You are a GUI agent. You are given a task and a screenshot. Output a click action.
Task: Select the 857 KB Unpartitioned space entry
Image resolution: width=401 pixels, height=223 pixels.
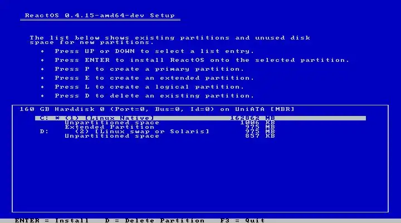pos(170,136)
